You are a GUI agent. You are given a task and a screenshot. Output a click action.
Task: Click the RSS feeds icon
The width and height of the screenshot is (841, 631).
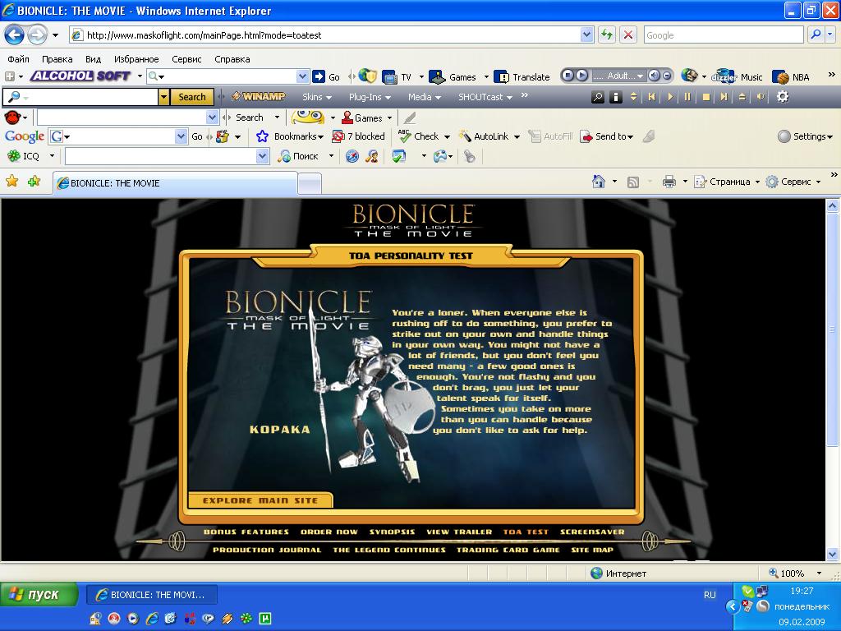click(633, 182)
